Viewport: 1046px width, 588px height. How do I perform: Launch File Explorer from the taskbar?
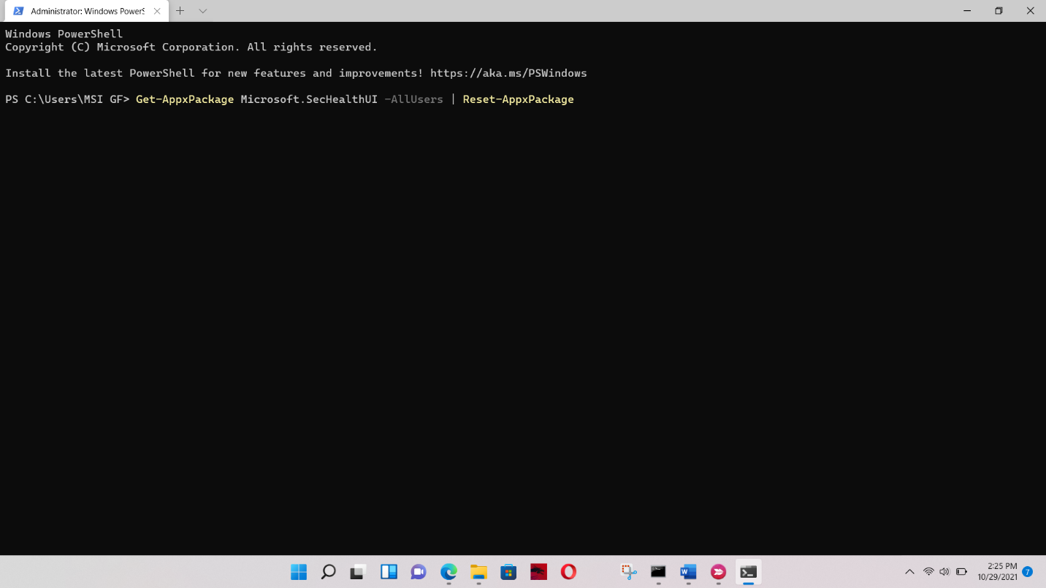[x=478, y=572]
